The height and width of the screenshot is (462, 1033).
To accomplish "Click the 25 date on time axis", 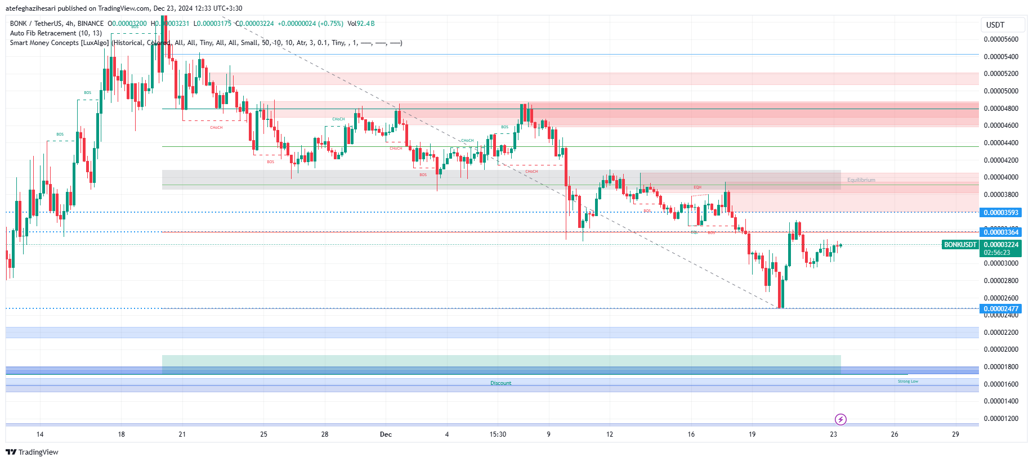I will click(264, 434).
